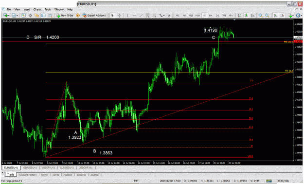
Task: Switch to M30 timeframe
Action: coord(197,16)
